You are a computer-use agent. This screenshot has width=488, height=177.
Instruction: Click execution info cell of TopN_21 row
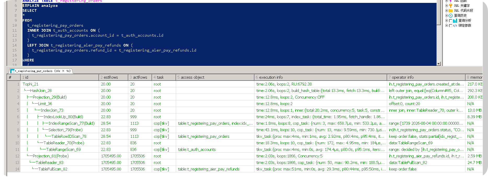click(x=321, y=84)
